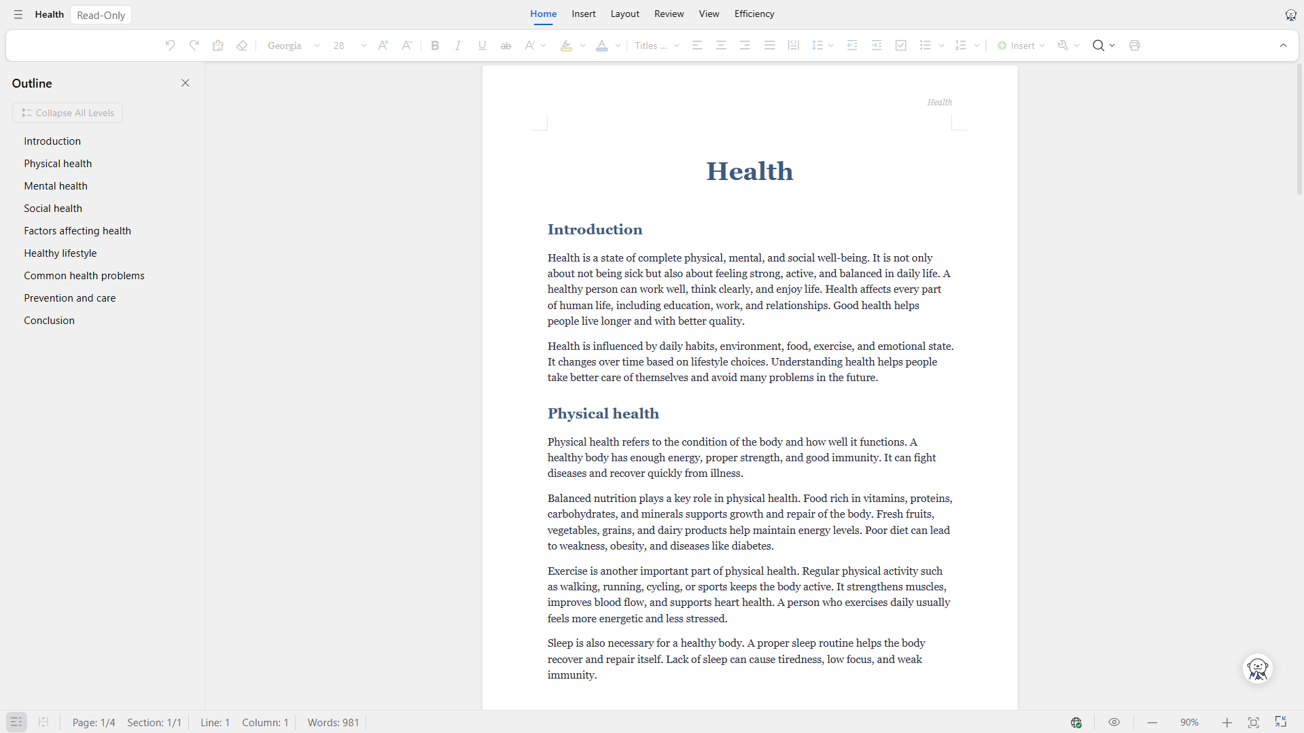The image size is (1304, 733).
Task: Apply the blue font color
Action: 602,46
